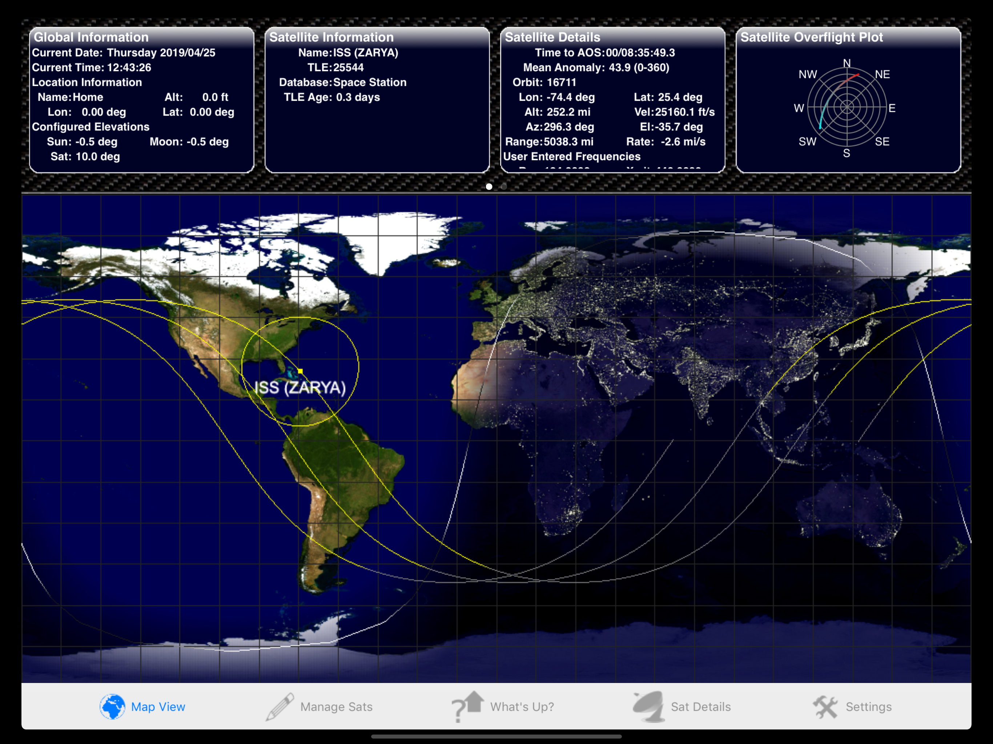
Task: Tap Name:ISS (ZARYA) in Satellite Information
Action: coord(348,53)
